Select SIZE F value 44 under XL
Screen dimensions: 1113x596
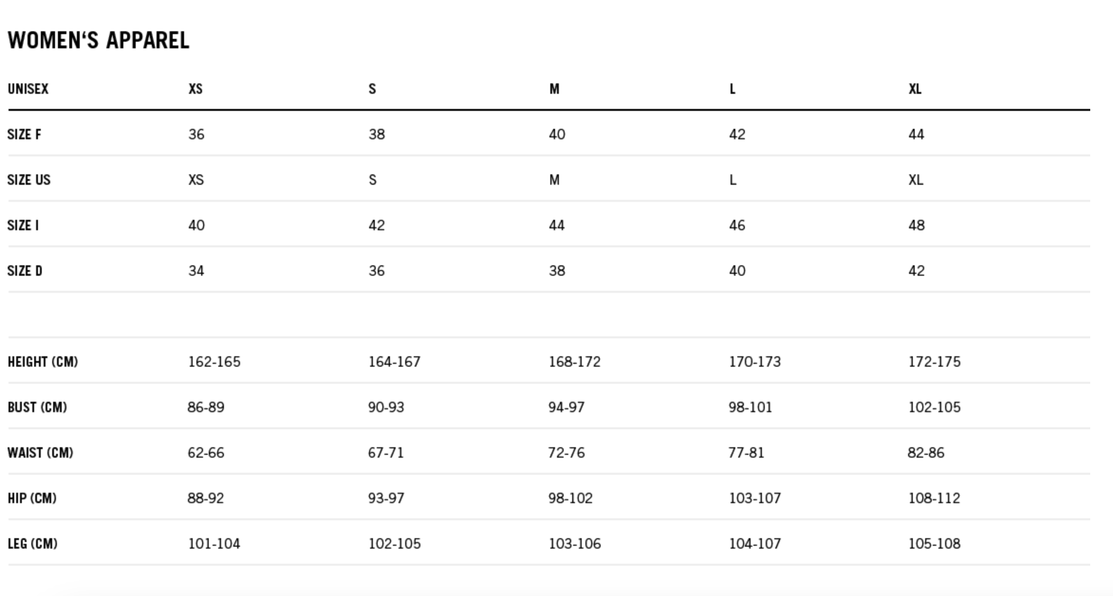[x=916, y=135]
